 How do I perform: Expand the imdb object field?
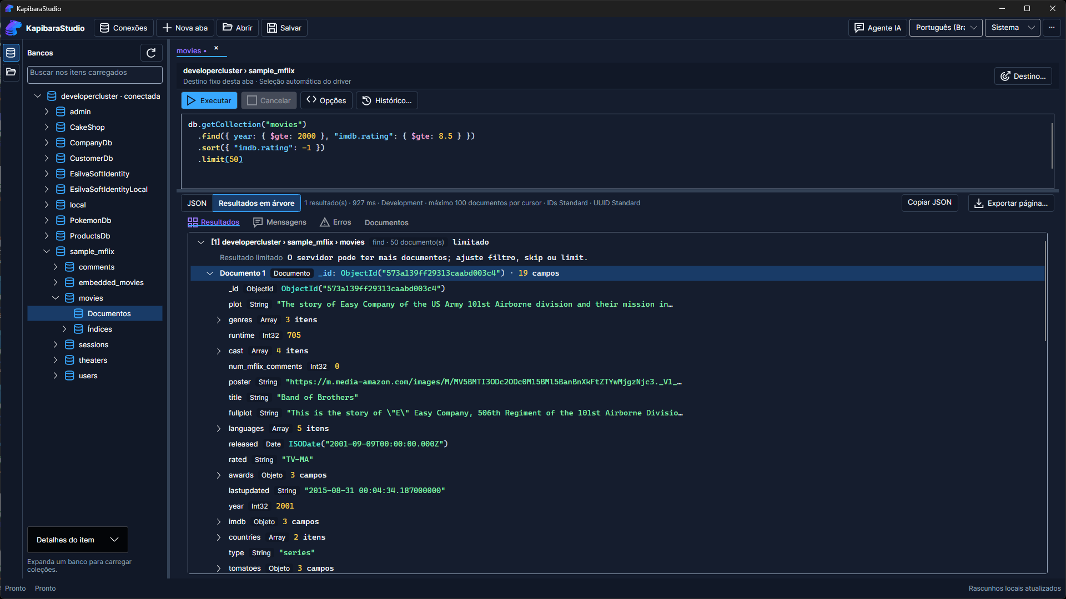point(219,522)
